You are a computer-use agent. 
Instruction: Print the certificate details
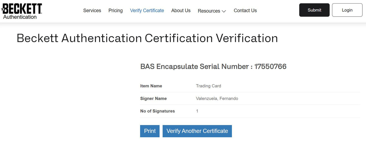[150, 131]
